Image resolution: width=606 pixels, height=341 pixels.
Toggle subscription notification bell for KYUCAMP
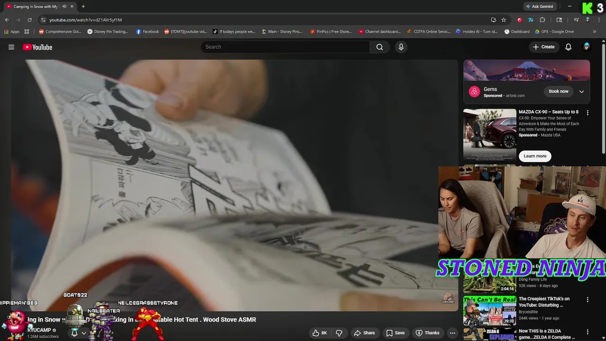[x=74, y=333]
